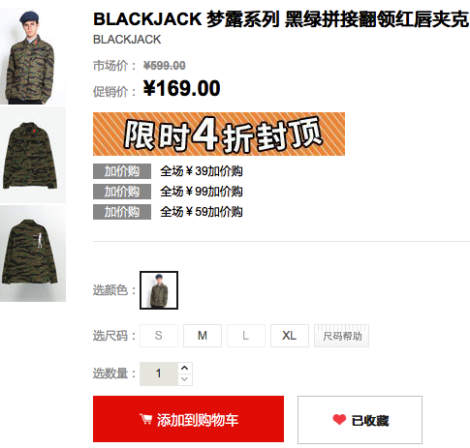Click the 添加到购物车 add to cart button

(188, 419)
